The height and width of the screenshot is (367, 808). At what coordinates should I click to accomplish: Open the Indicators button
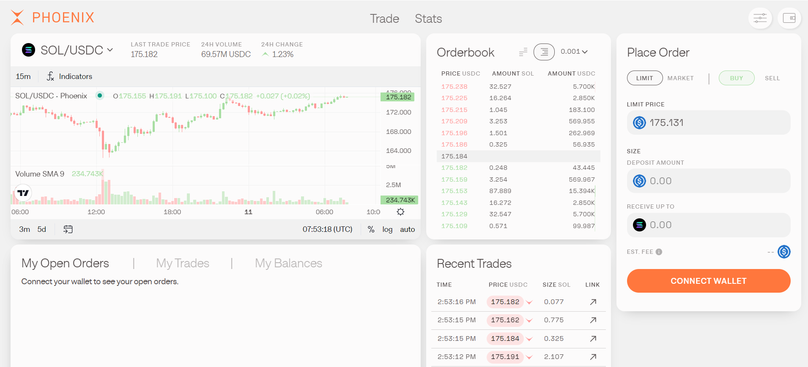(69, 76)
